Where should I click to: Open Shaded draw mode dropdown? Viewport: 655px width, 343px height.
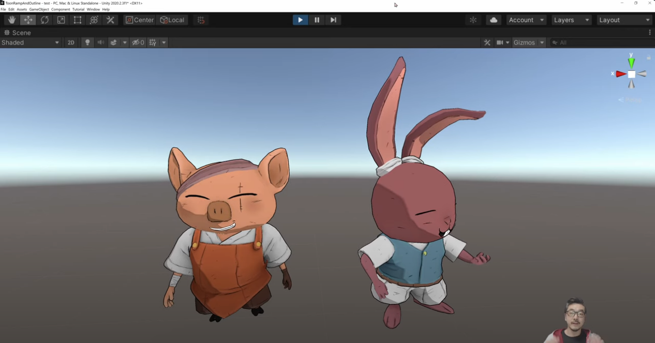pyautogui.click(x=31, y=42)
